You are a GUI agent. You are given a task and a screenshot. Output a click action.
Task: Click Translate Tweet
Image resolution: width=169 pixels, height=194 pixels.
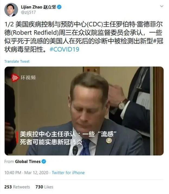[17, 61]
